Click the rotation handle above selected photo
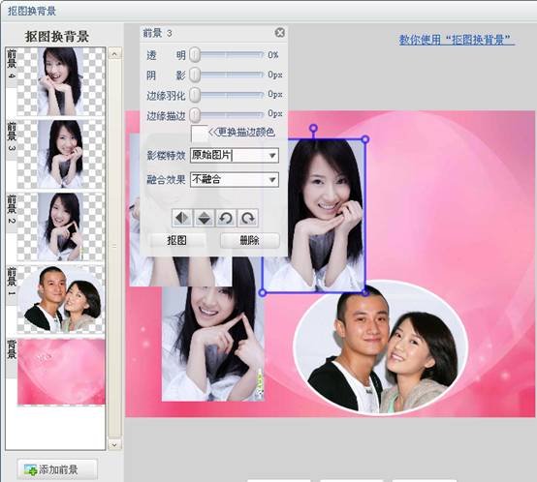 pyautogui.click(x=313, y=129)
